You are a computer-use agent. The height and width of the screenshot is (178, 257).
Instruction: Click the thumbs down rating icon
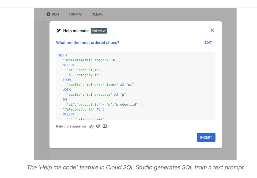pos(98,126)
